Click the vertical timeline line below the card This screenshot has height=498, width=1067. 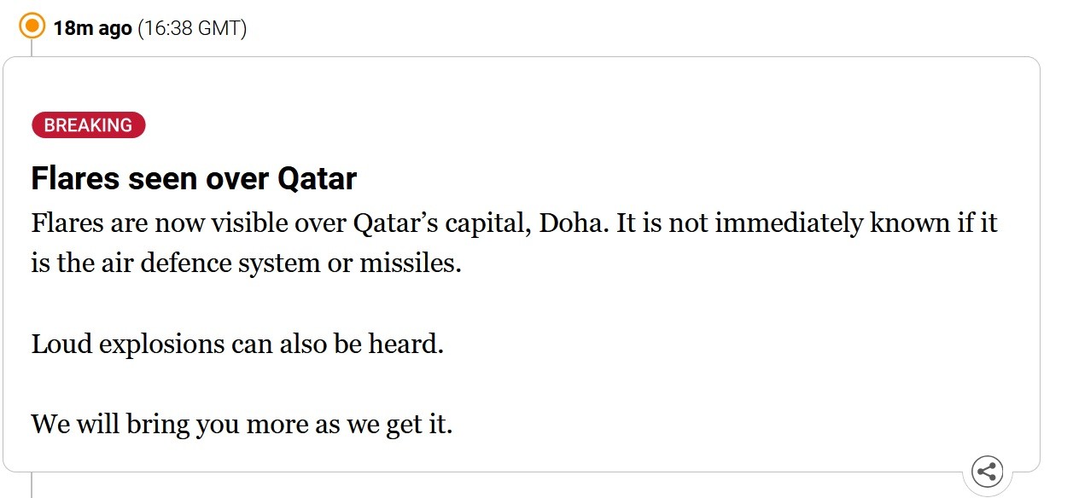(32, 484)
